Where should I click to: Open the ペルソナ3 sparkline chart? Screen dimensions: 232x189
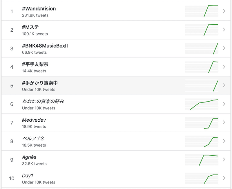(x=202, y=141)
